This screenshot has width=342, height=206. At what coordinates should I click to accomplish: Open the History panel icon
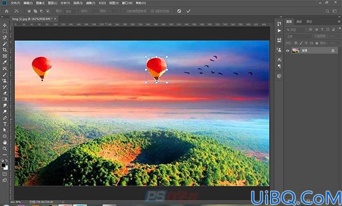tap(279, 23)
